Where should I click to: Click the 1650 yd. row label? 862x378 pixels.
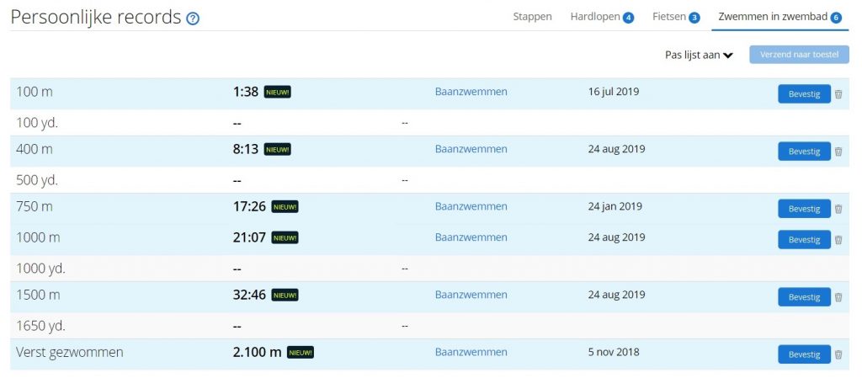40,326
